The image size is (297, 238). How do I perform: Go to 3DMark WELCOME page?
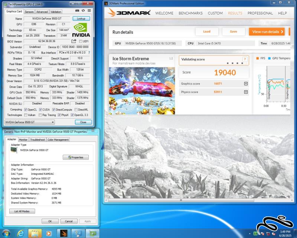(x=164, y=13)
